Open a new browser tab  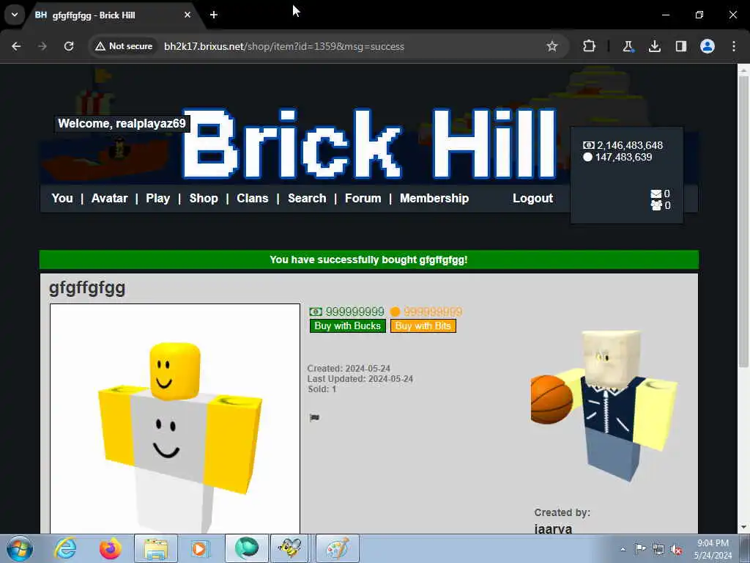[214, 15]
